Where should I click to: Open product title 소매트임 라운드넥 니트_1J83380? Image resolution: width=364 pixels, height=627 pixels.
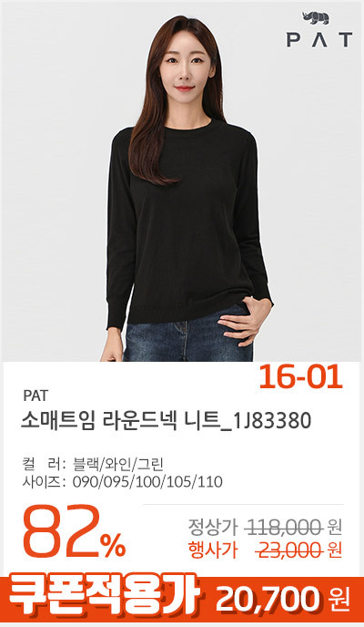pos(166,421)
